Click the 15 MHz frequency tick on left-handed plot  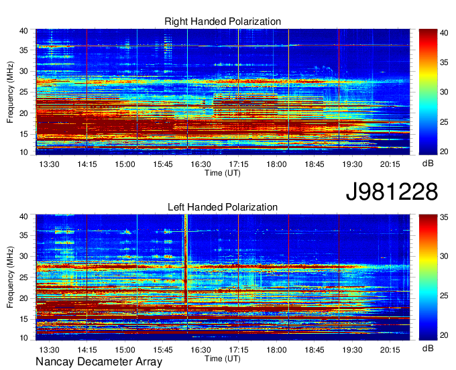click(23, 320)
